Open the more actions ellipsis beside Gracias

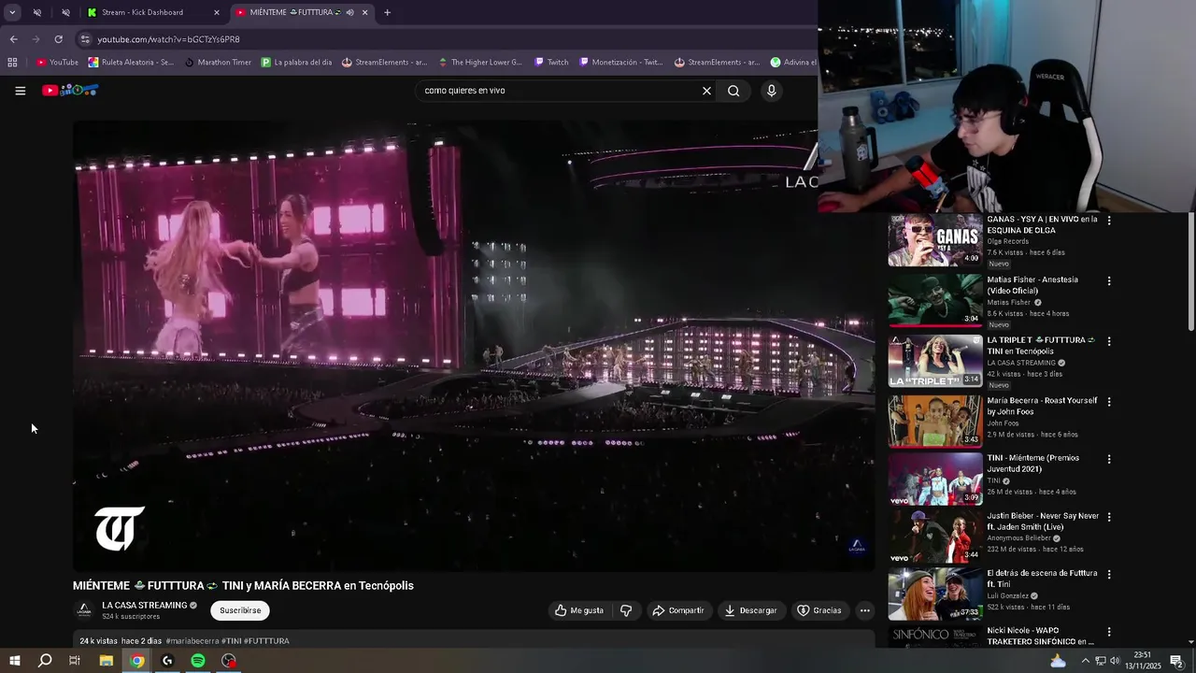tap(864, 610)
